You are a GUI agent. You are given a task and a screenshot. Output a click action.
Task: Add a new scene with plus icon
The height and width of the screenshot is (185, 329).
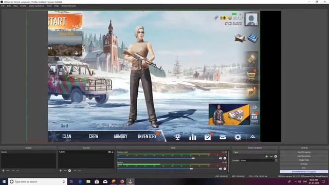3,171
